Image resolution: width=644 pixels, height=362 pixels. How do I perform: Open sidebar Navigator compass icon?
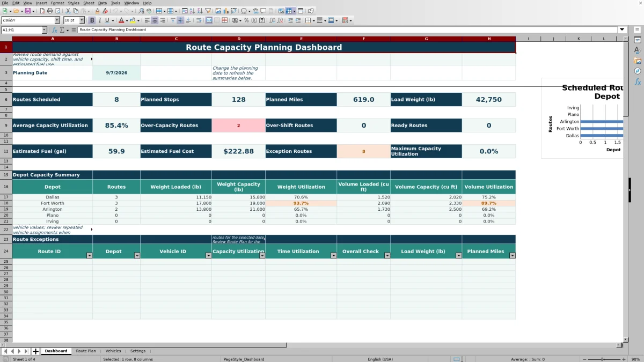tap(638, 71)
